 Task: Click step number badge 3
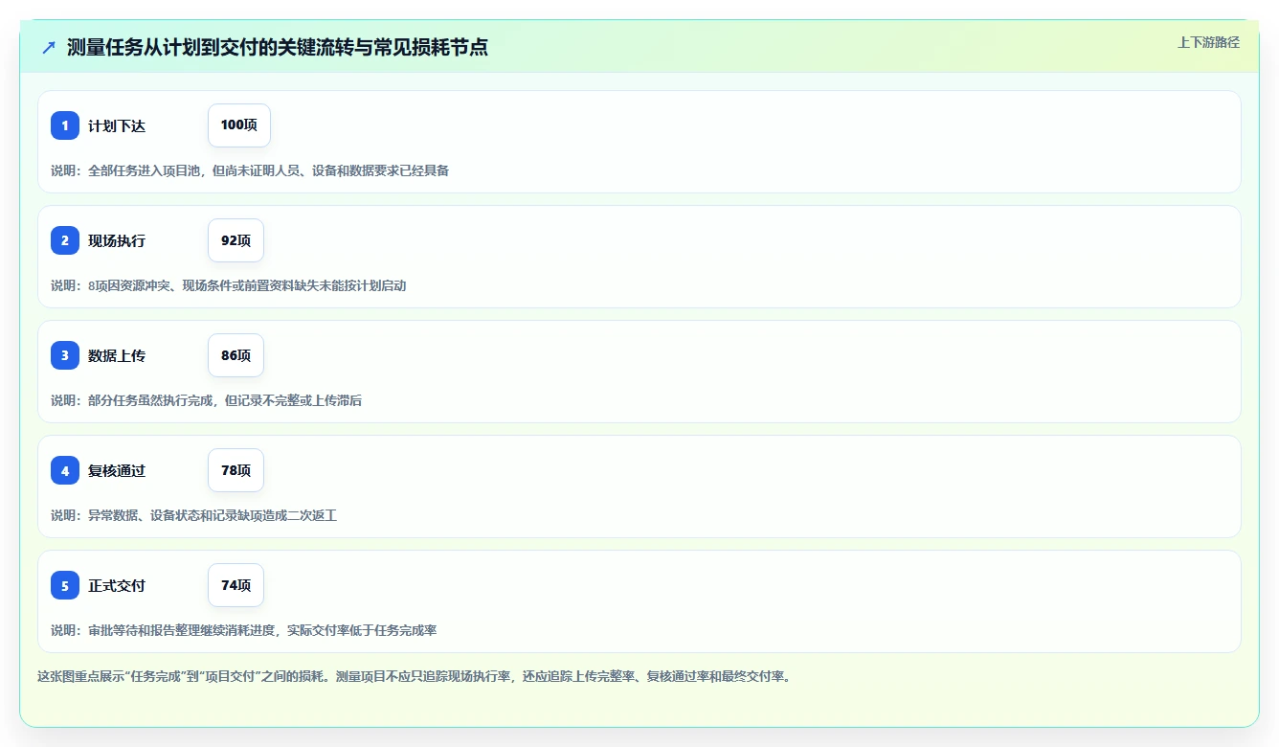65,355
